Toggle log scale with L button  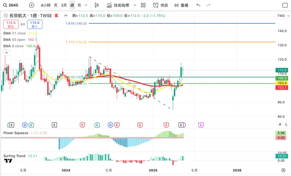[286, 124]
